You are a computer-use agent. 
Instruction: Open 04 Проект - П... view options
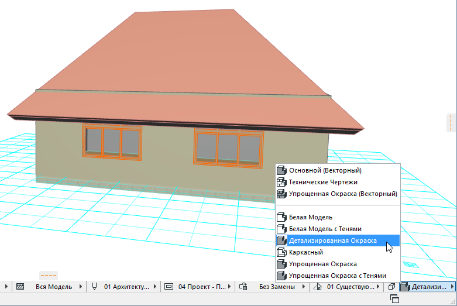click(x=202, y=287)
